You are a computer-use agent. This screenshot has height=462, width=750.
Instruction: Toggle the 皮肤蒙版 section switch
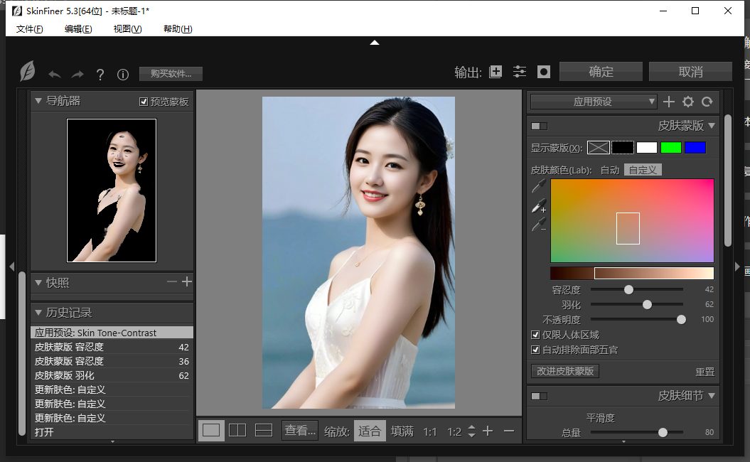coord(539,126)
